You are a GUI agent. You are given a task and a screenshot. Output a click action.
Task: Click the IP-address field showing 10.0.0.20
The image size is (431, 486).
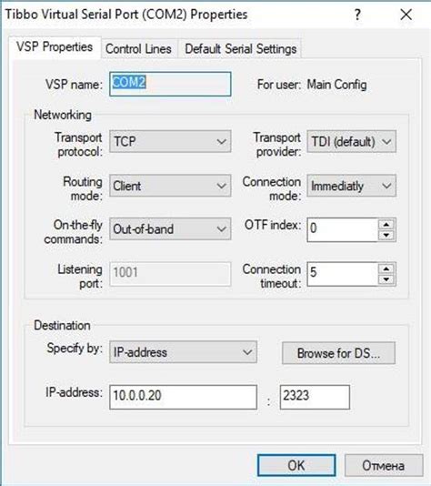(x=183, y=397)
